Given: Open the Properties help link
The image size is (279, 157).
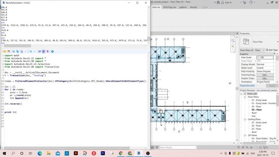Looking at the screenshot, I should point(247,85).
